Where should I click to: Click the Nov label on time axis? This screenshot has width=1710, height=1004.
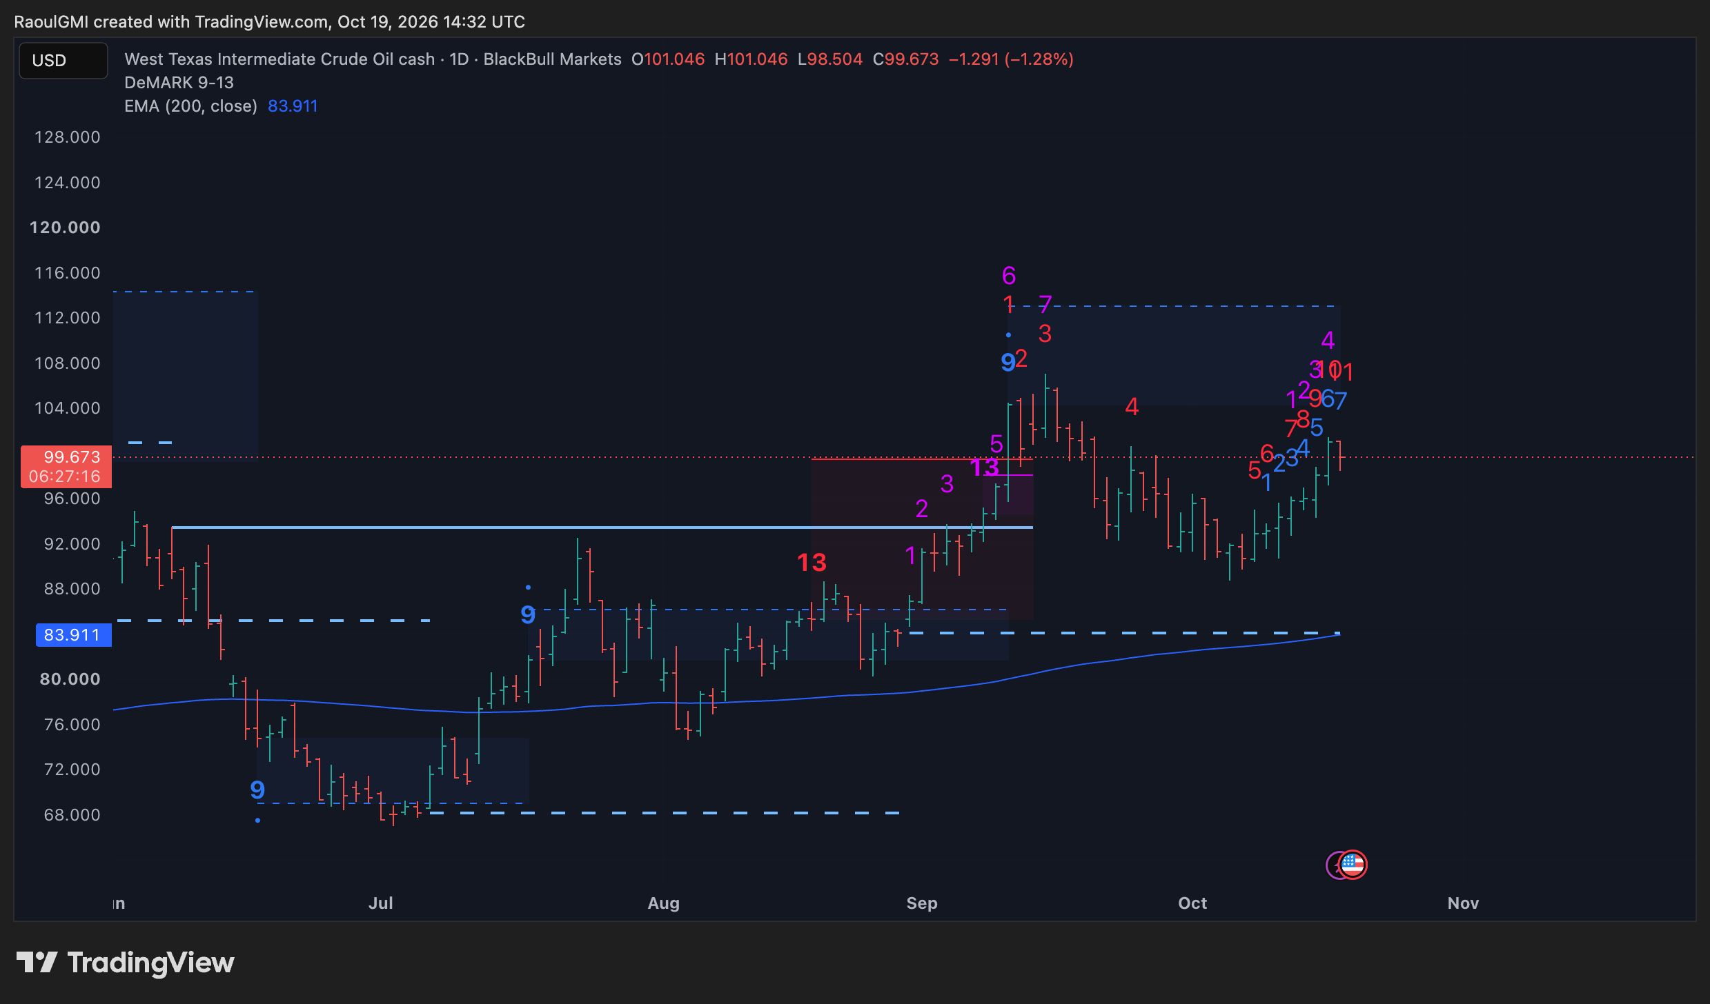(1463, 903)
